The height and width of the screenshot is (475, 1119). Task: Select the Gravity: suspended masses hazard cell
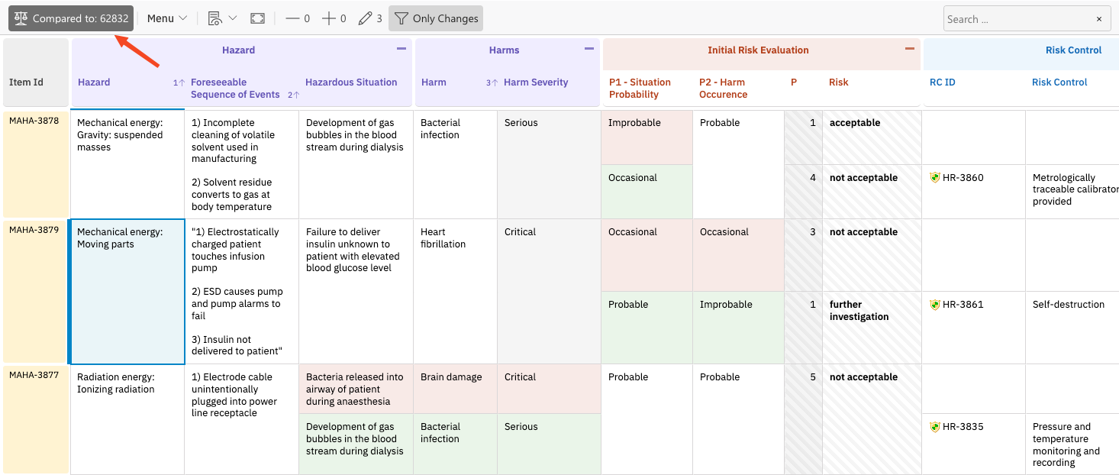point(127,164)
